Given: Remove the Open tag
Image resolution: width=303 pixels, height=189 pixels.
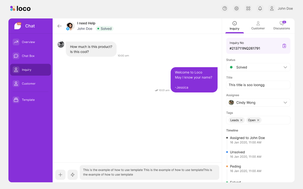Looking at the screenshot, I should (x=258, y=120).
